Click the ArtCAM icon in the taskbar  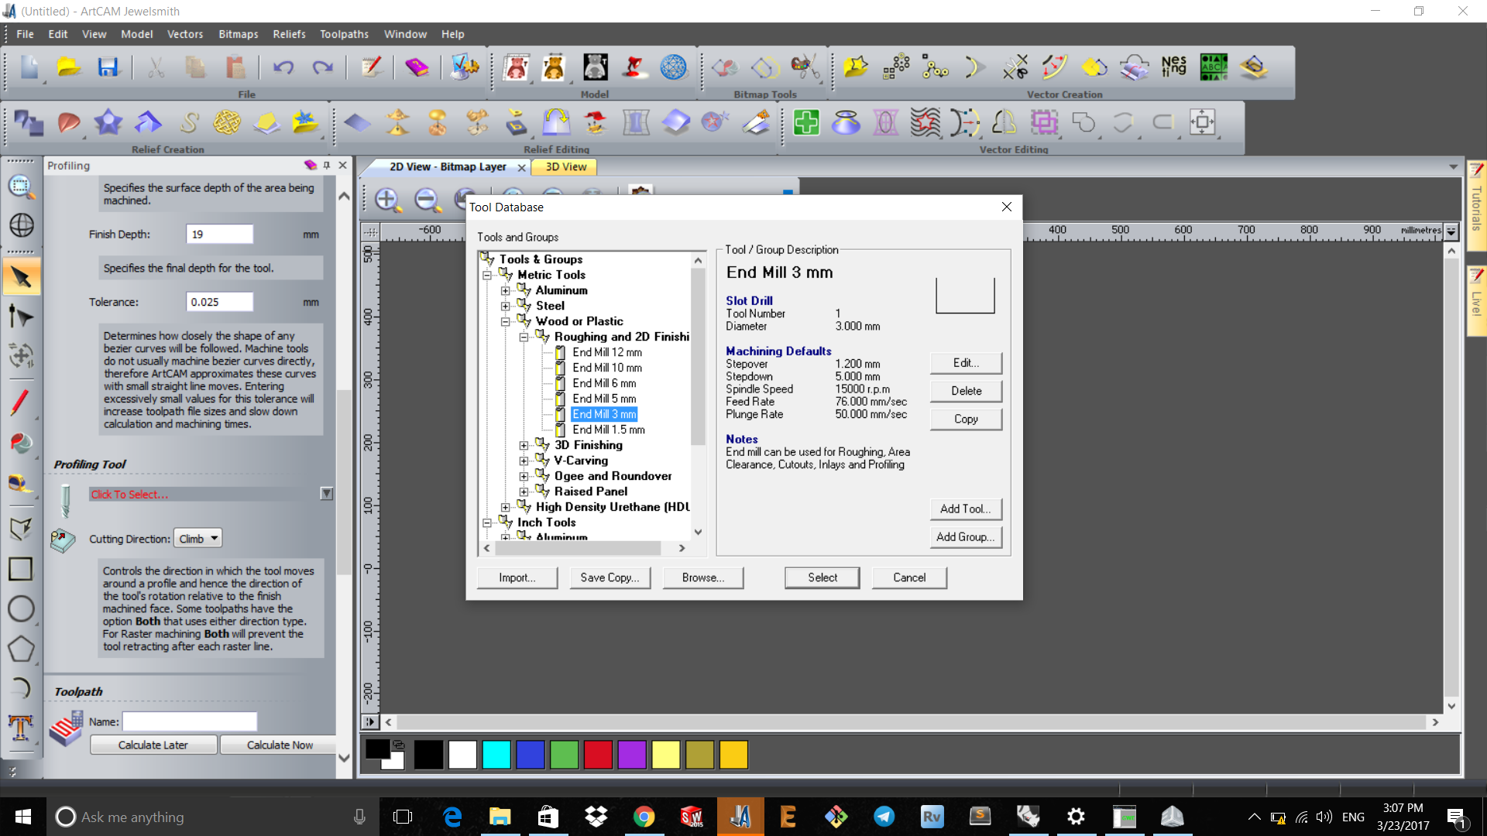740,817
